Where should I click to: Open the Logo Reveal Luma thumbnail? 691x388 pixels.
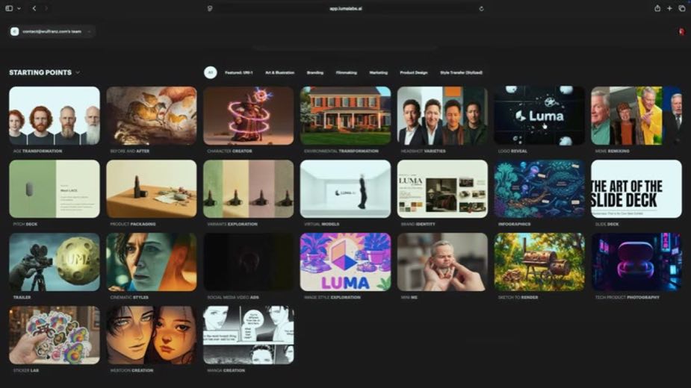pos(539,116)
